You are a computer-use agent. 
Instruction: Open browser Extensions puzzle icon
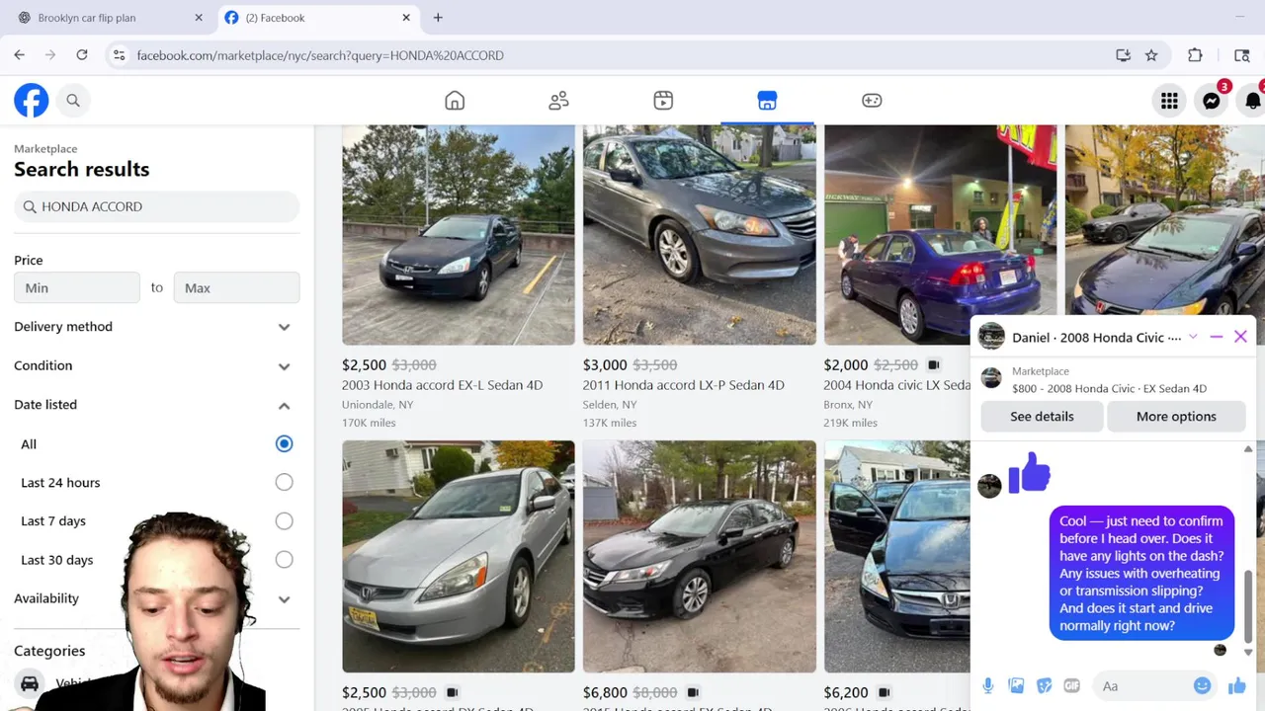pos(1195,55)
